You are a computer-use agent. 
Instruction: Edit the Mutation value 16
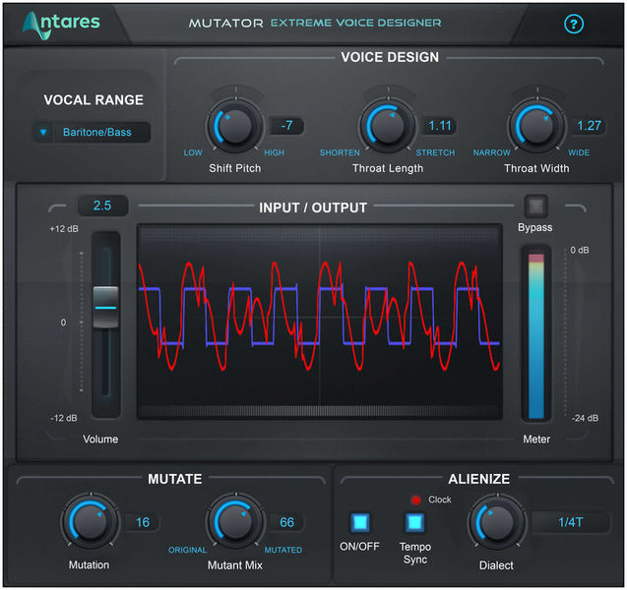(x=143, y=522)
